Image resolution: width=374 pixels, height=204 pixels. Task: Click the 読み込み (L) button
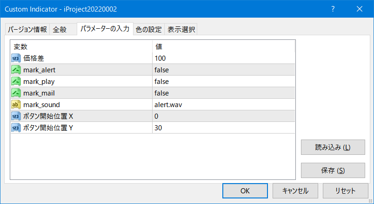pos(333,147)
